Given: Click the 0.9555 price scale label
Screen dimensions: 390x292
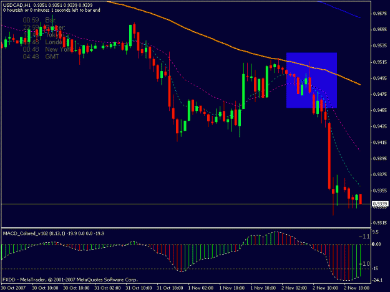Looking at the screenshot, I should pyautogui.click(x=380, y=29).
